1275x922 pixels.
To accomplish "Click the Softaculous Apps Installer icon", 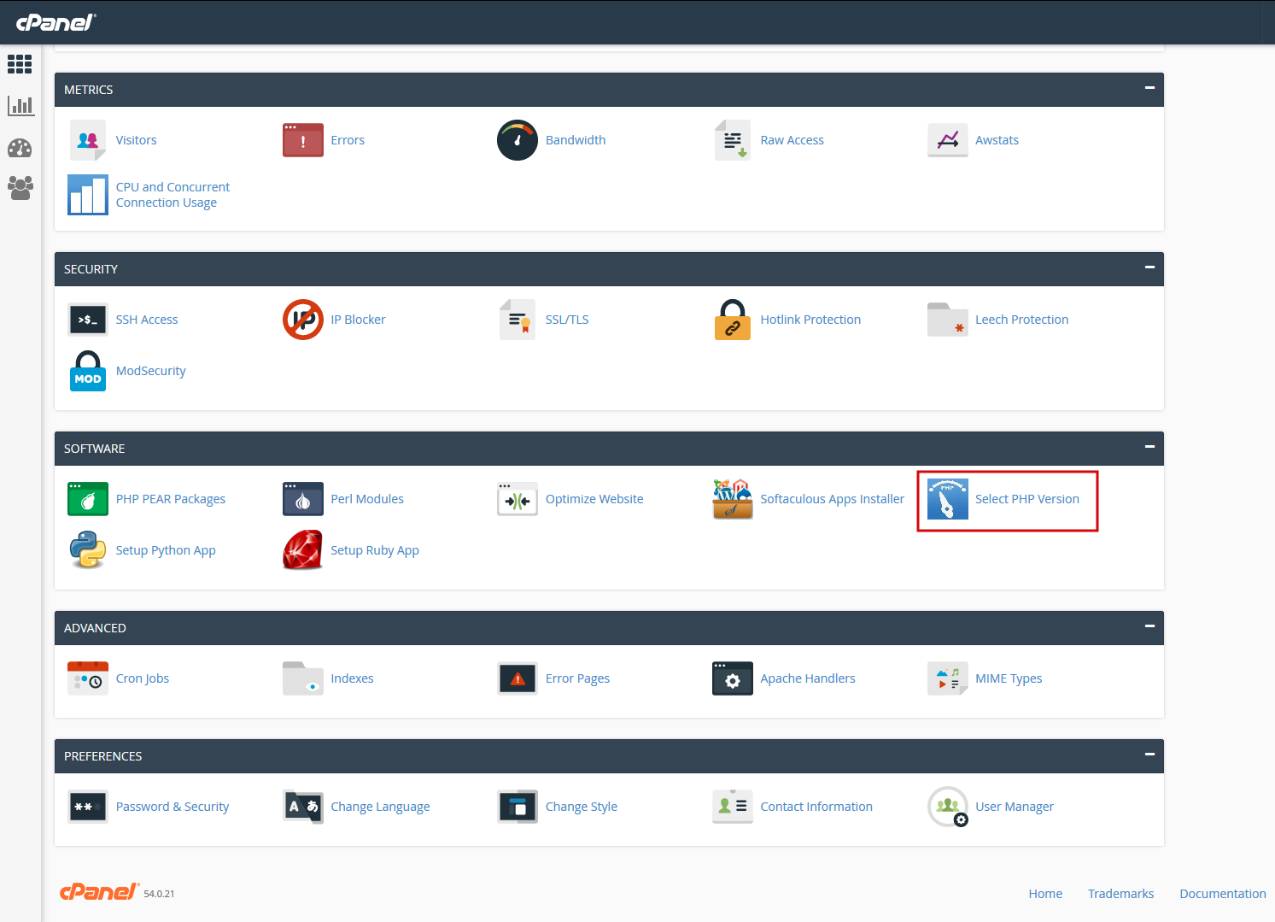I will (733, 499).
